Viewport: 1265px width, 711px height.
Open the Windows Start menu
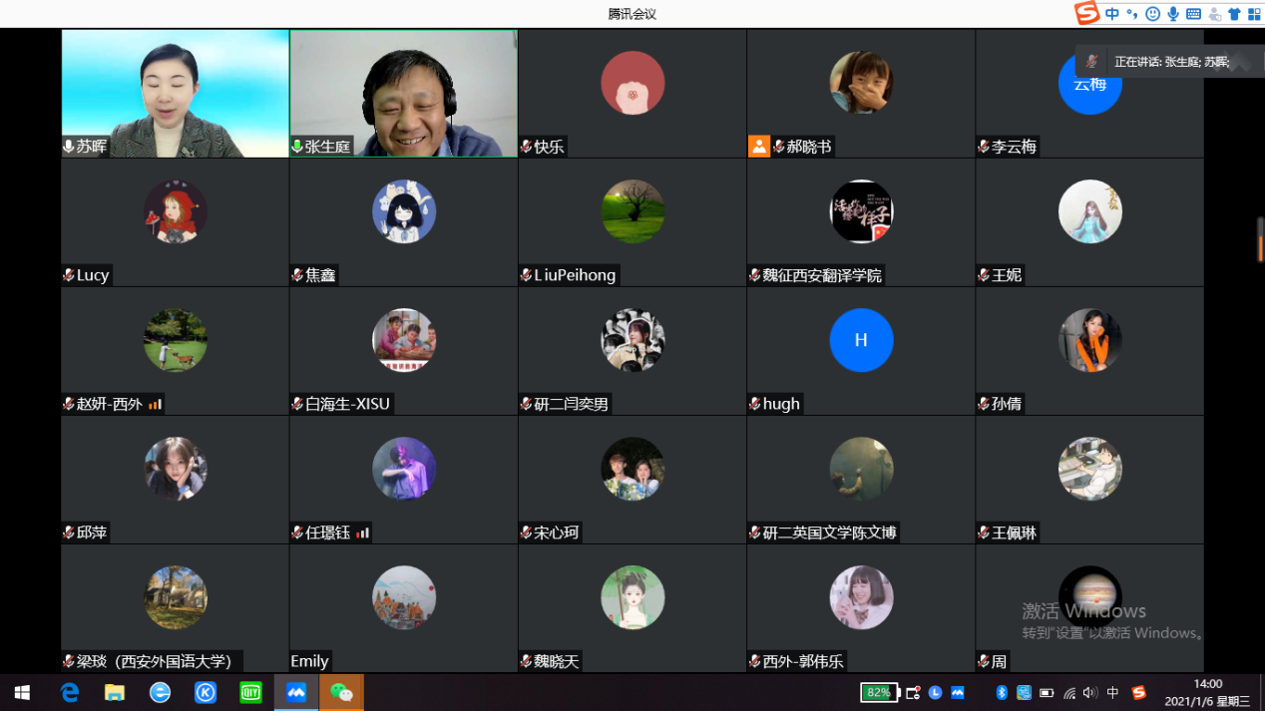click(22, 692)
